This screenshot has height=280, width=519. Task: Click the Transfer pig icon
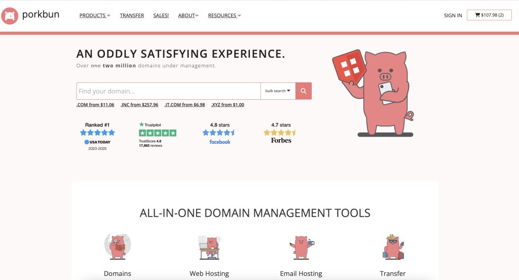(x=393, y=248)
